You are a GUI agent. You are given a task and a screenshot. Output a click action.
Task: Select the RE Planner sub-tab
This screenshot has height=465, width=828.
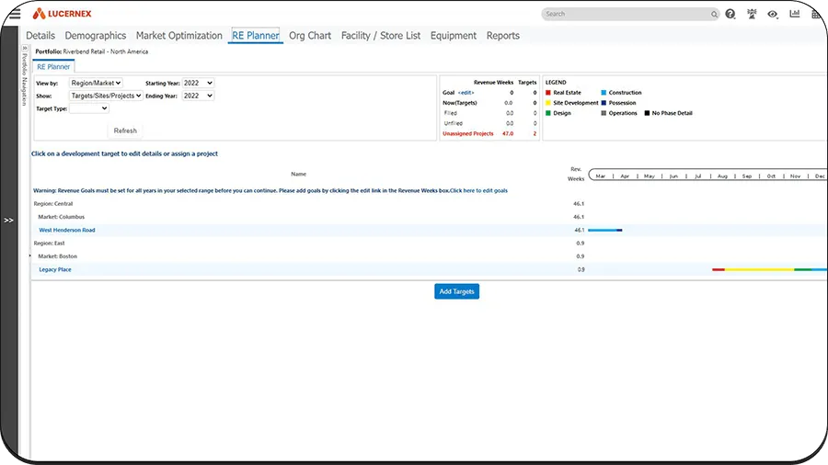point(53,67)
